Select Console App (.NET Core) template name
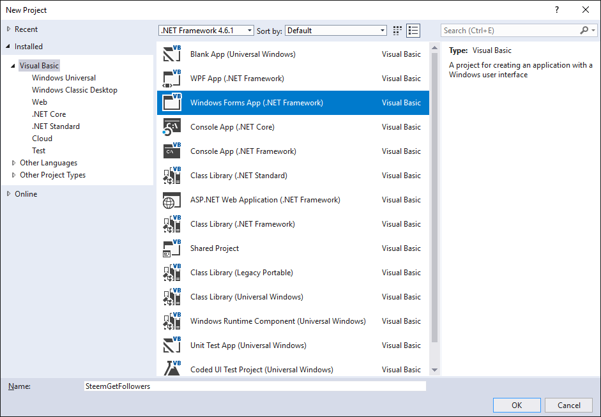The image size is (601, 417). 232,127
